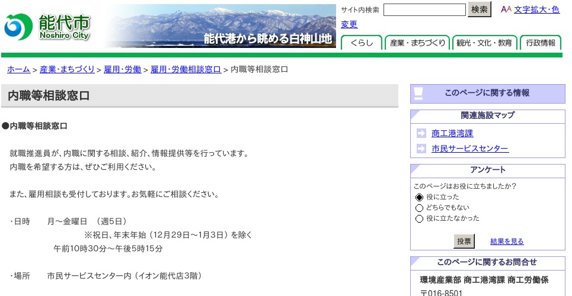The width and height of the screenshot is (572, 296).
Task: Open 雇用・労働相談窓口 breadcrumb link
Action: pos(186,69)
